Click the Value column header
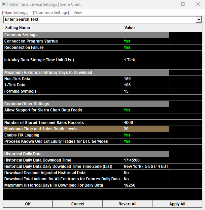The width and height of the screenshot is (205, 210). 146,28
